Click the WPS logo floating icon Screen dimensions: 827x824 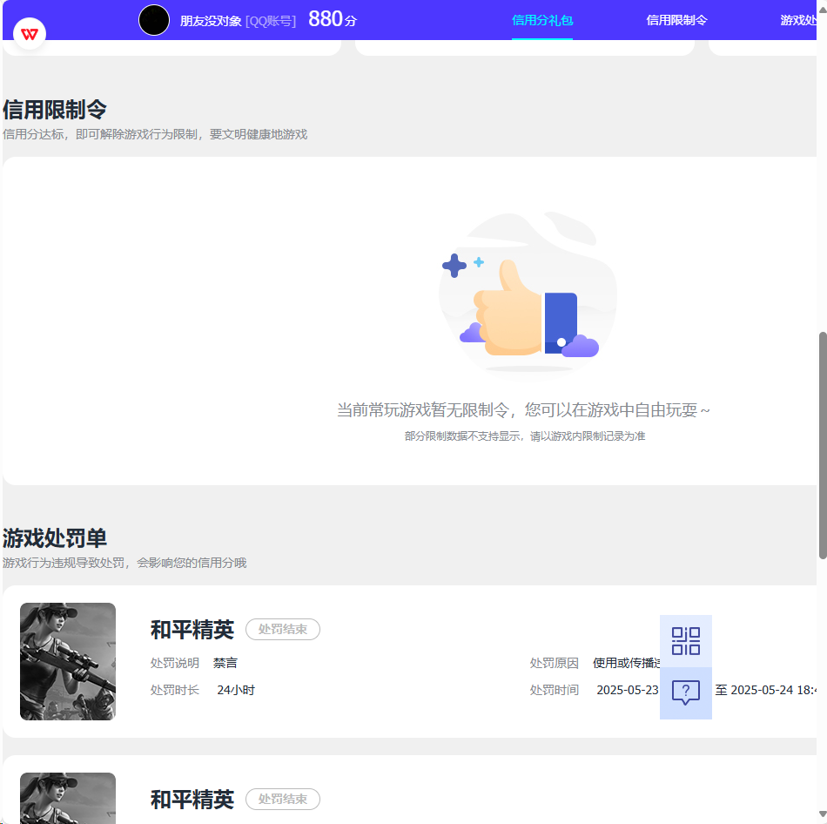coord(30,34)
